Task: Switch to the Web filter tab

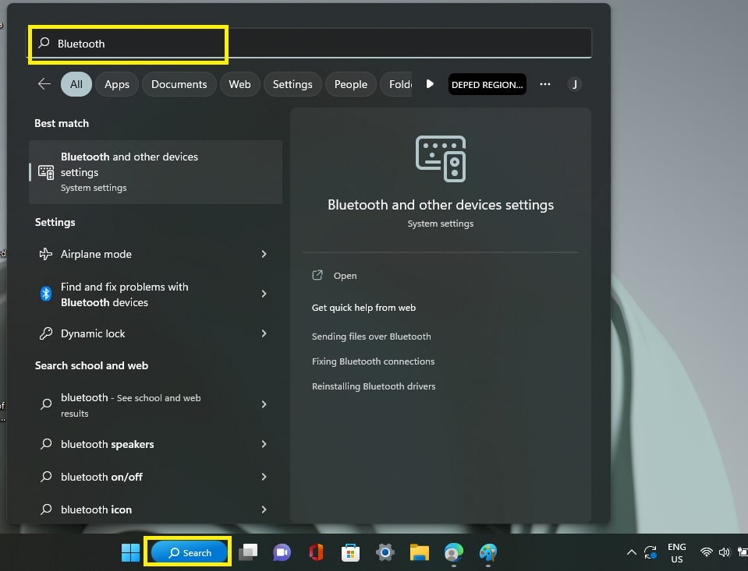Action: tap(239, 84)
